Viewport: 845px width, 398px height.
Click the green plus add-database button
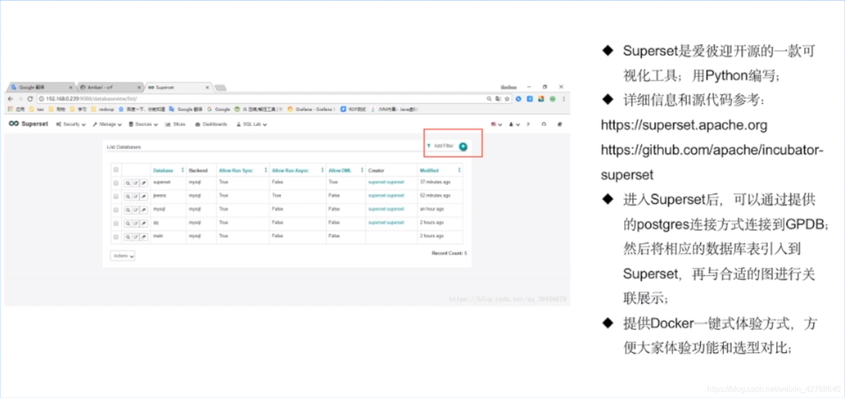[463, 147]
